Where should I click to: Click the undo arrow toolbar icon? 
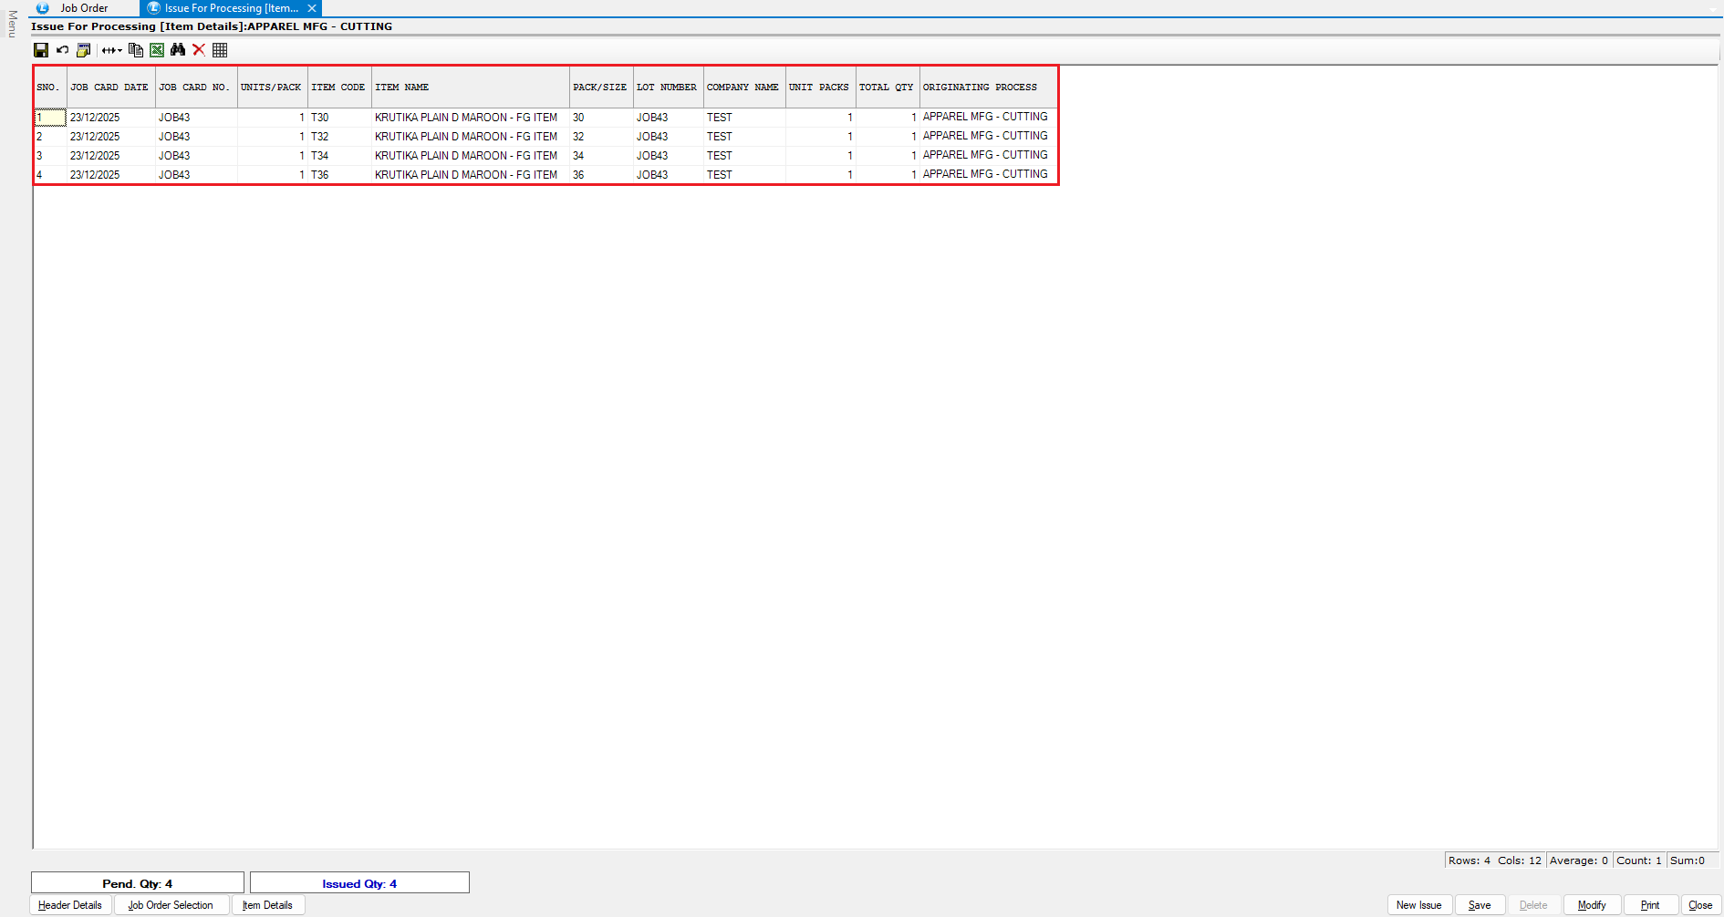63,50
